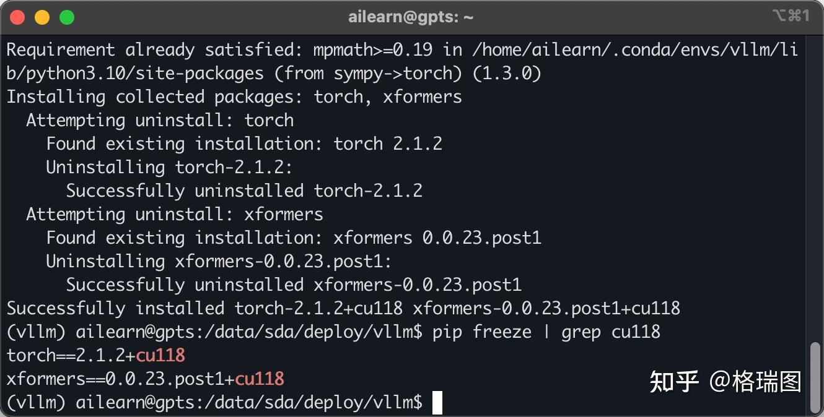
Task: Click the red cu118 highlight after torch==2.1.2
Action: pos(160,355)
